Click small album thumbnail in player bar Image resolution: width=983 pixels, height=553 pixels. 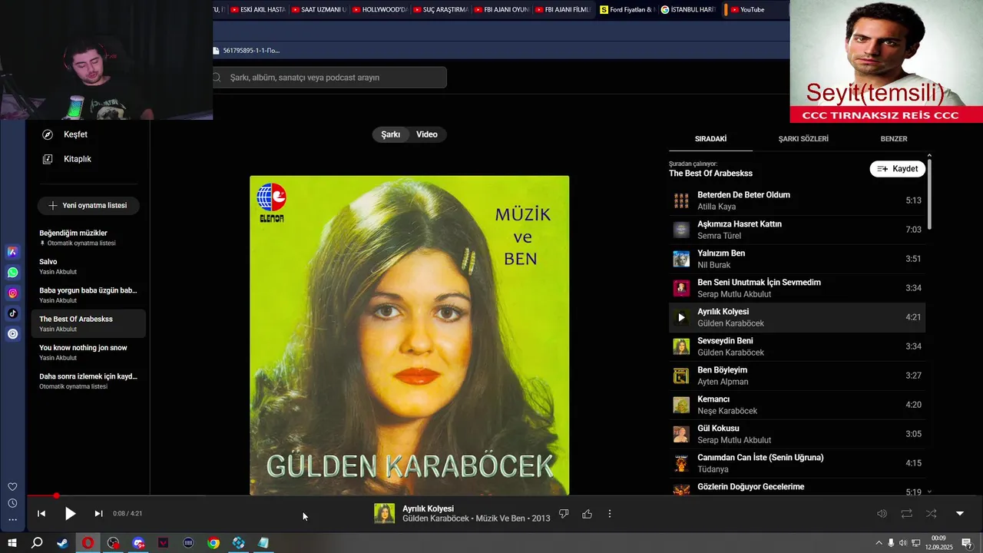[384, 513]
